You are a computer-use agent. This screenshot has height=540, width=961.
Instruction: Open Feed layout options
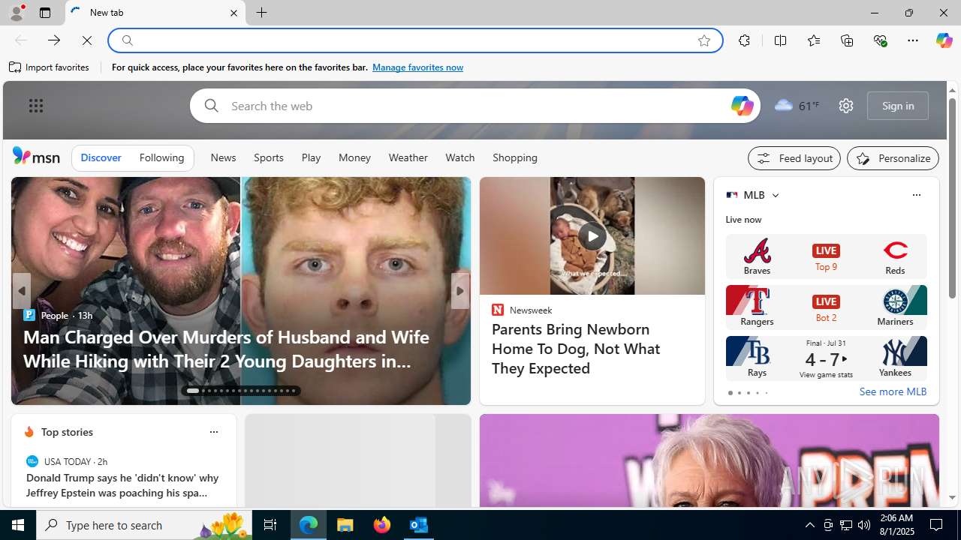pyautogui.click(x=794, y=158)
